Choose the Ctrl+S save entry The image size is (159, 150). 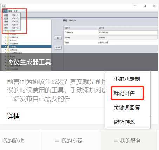(x=11, y=21)
